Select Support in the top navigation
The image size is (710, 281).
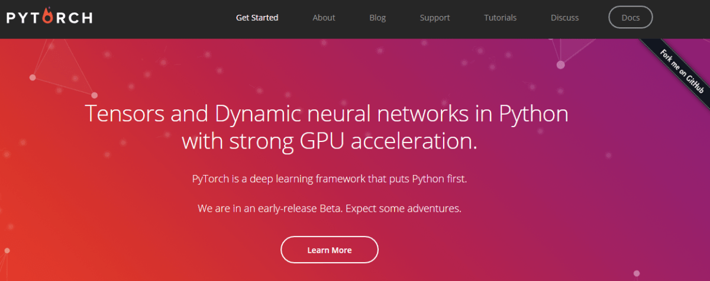[435, 18]
